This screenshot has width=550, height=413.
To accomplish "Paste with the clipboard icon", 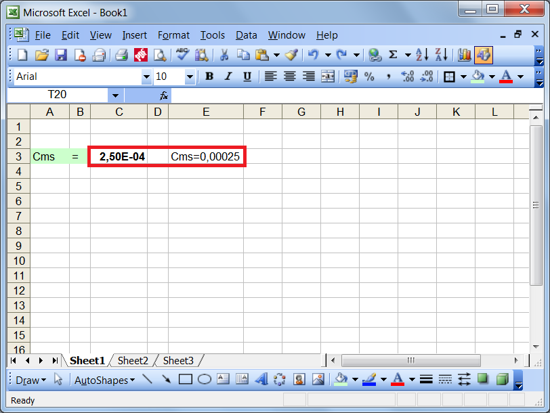I will (x=262, y=55).
